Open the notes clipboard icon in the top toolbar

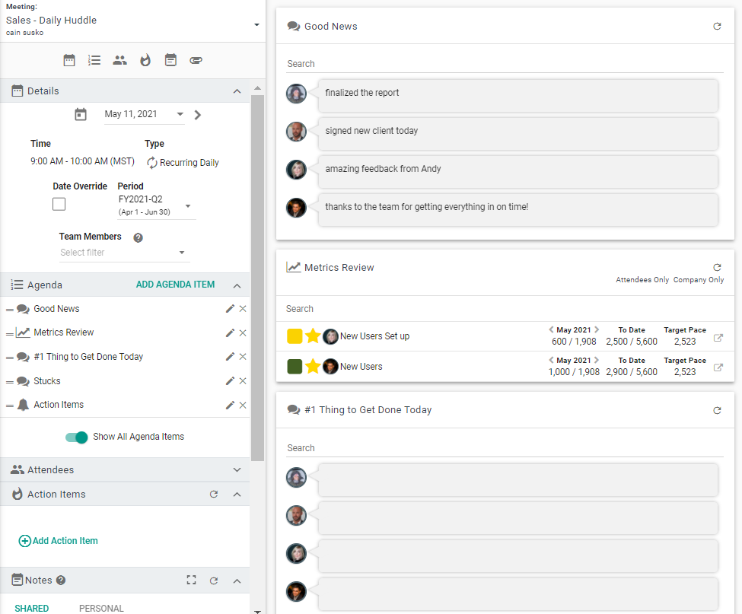click(x=170, y=60)
